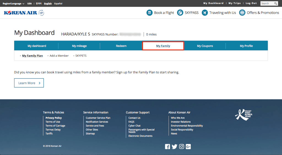Open Who We Are footer link
The height and width of the screenshot is (155, 282).
tap(178, 118)
